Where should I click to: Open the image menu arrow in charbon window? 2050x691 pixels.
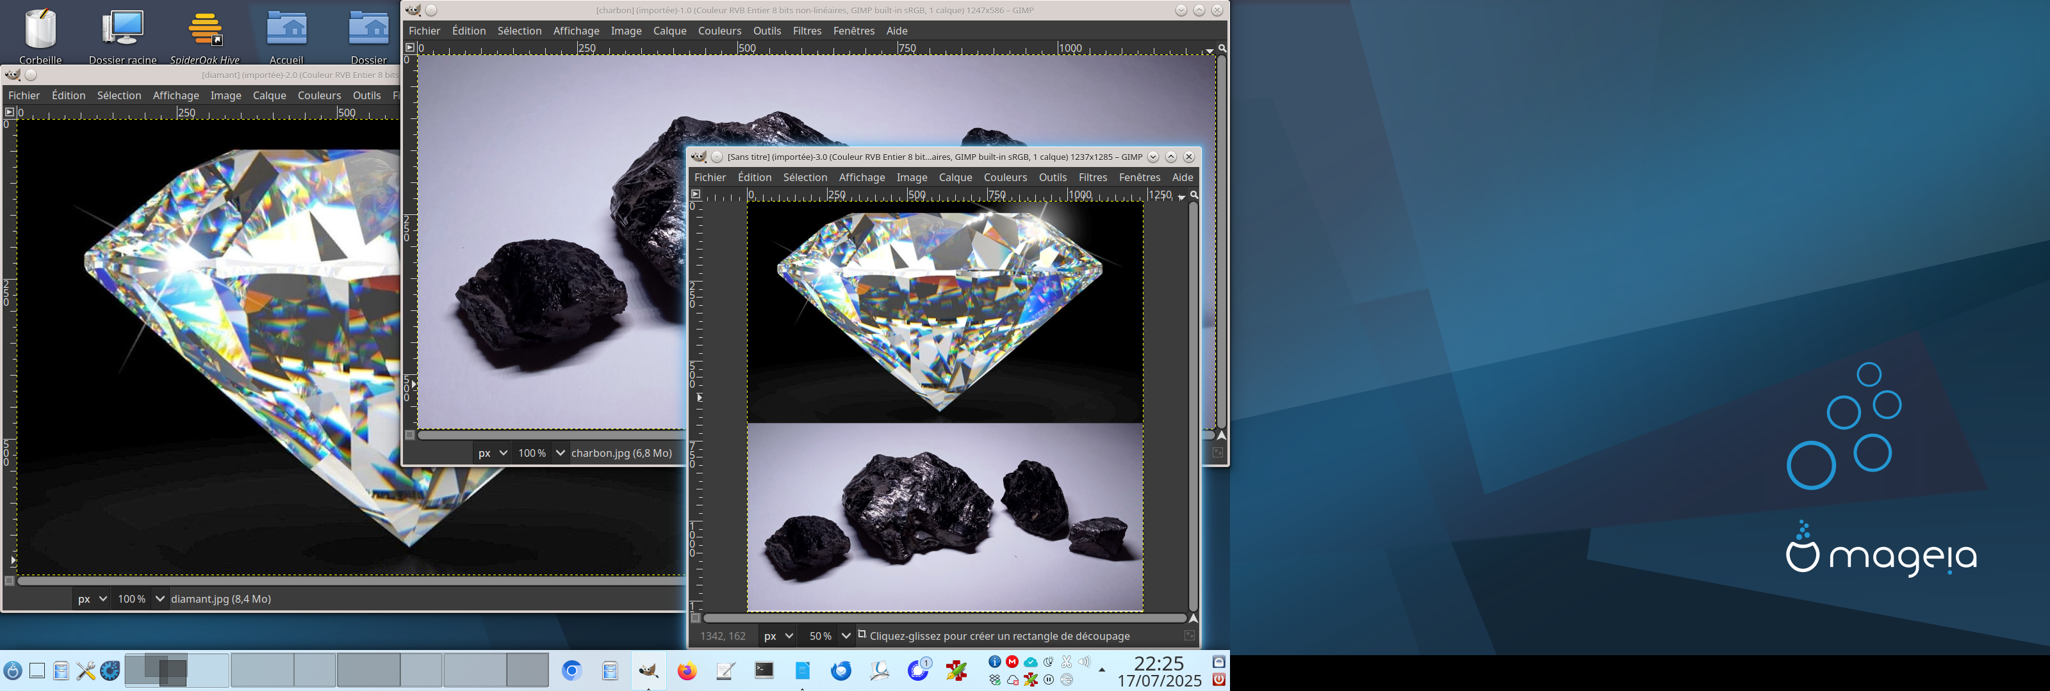[x=410, y=48]
